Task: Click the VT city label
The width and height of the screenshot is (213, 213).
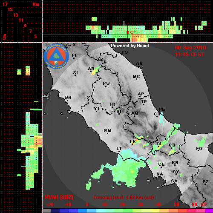Action: point(97,109)
